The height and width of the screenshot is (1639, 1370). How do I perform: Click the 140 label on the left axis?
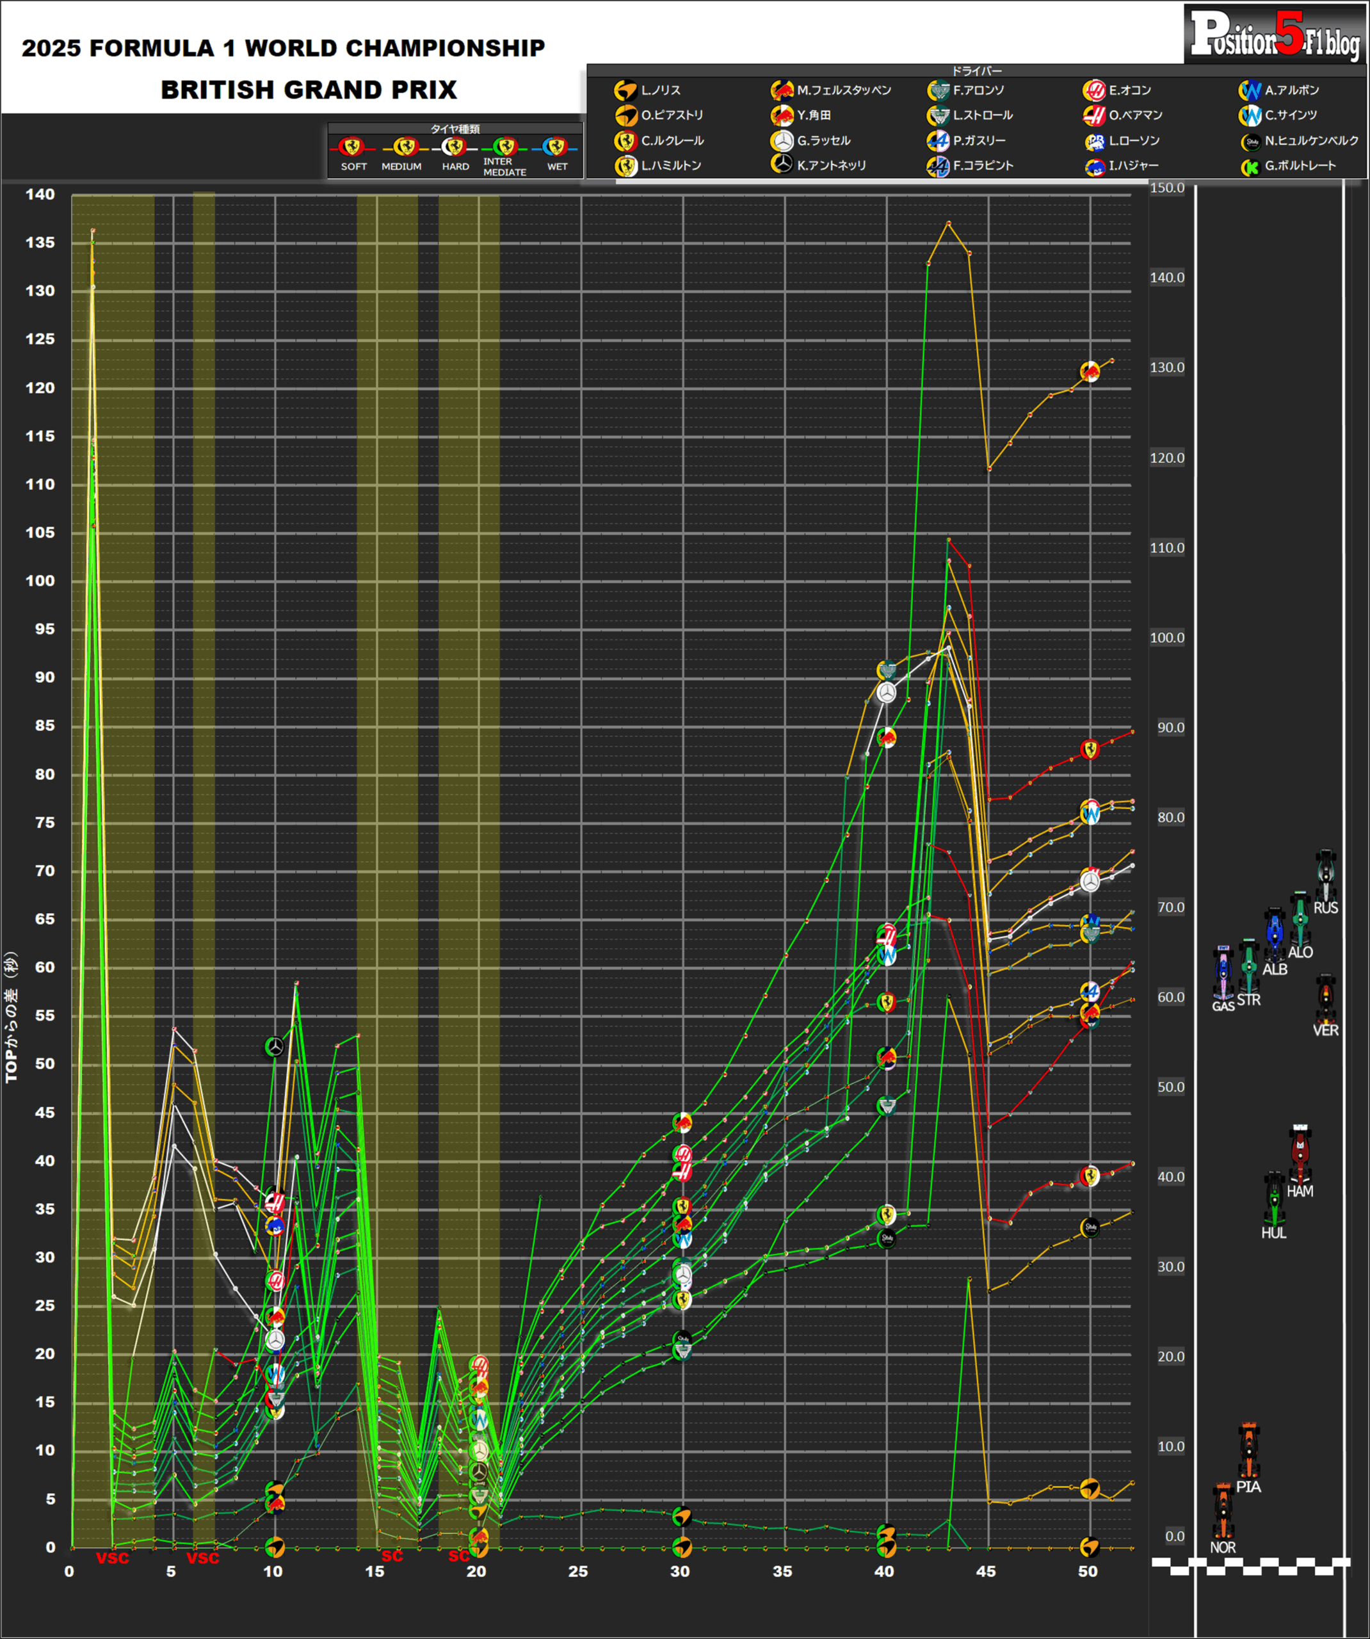tap(40, 195)
